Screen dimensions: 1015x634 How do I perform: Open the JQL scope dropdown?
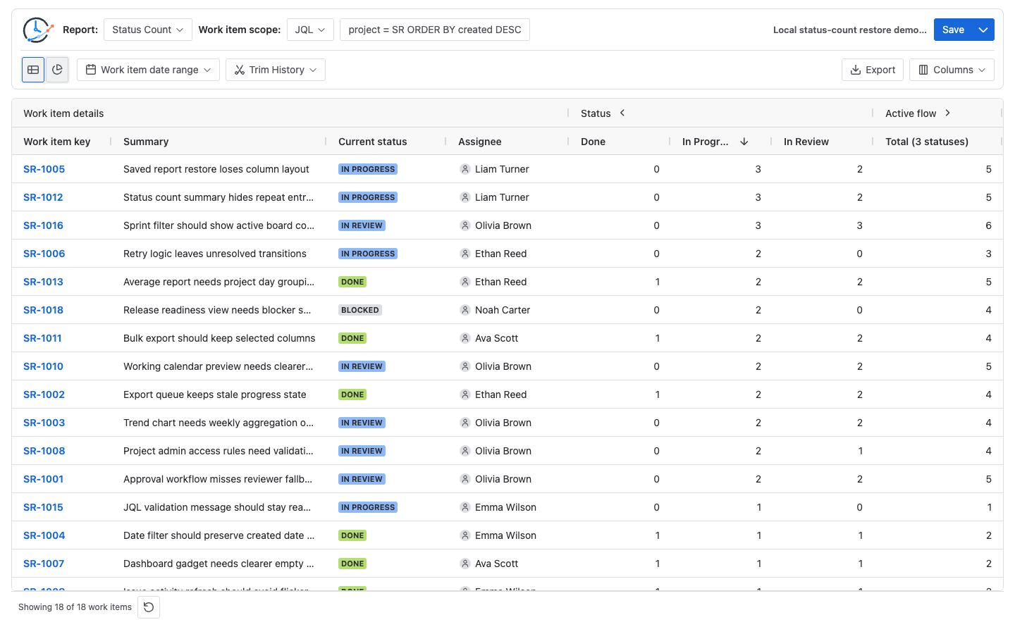pyautogui.click(x=310, y=30)
